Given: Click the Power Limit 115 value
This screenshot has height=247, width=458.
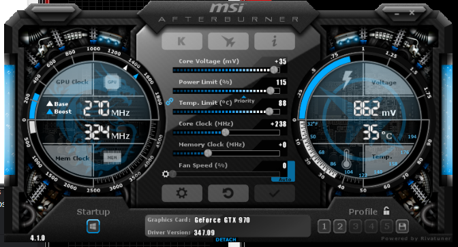Looking at the screenshot, I should (x=281, y=82).
